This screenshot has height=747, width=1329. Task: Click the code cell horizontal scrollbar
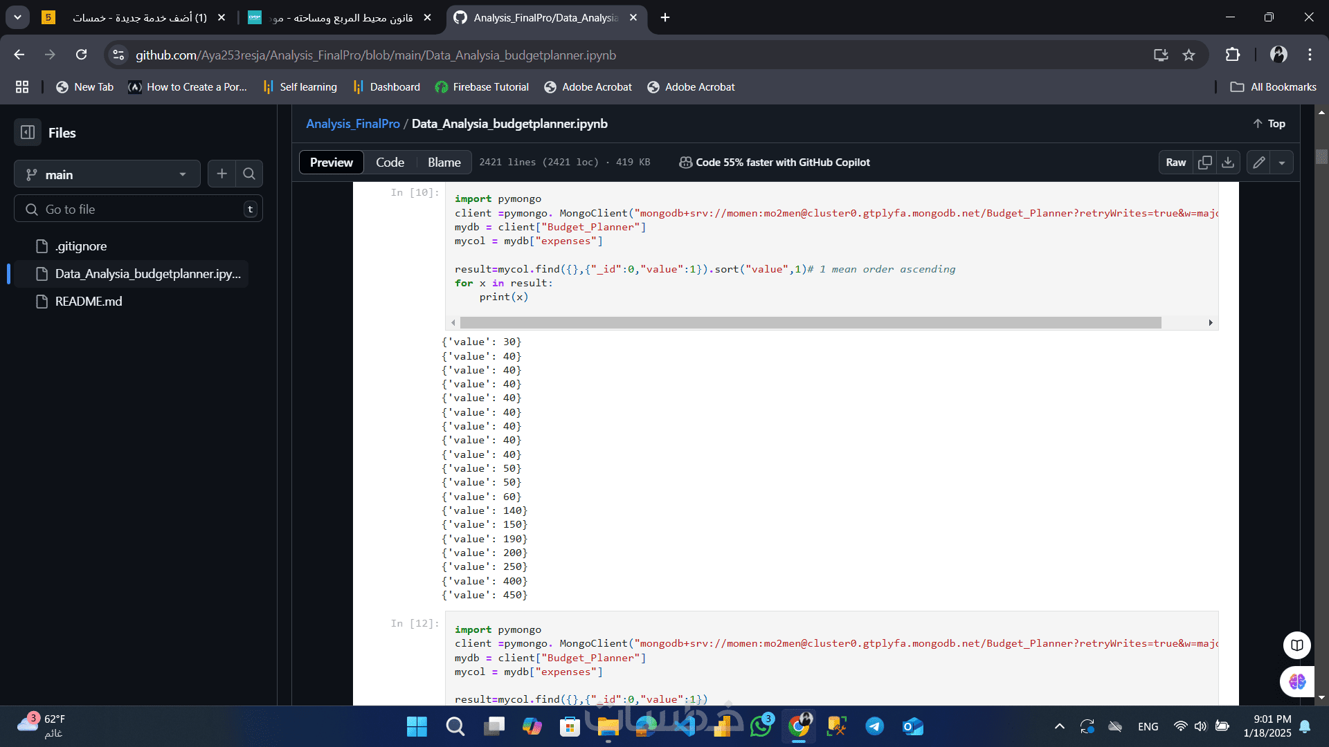pos(810,322)
